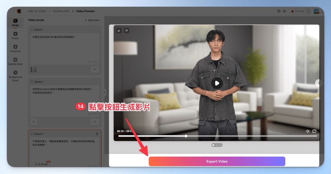Select the Script tab in sidebar
Viewport: 331px width, 174px height.
point(15,22)
